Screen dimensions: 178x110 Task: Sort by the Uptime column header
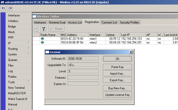(113, 35)
